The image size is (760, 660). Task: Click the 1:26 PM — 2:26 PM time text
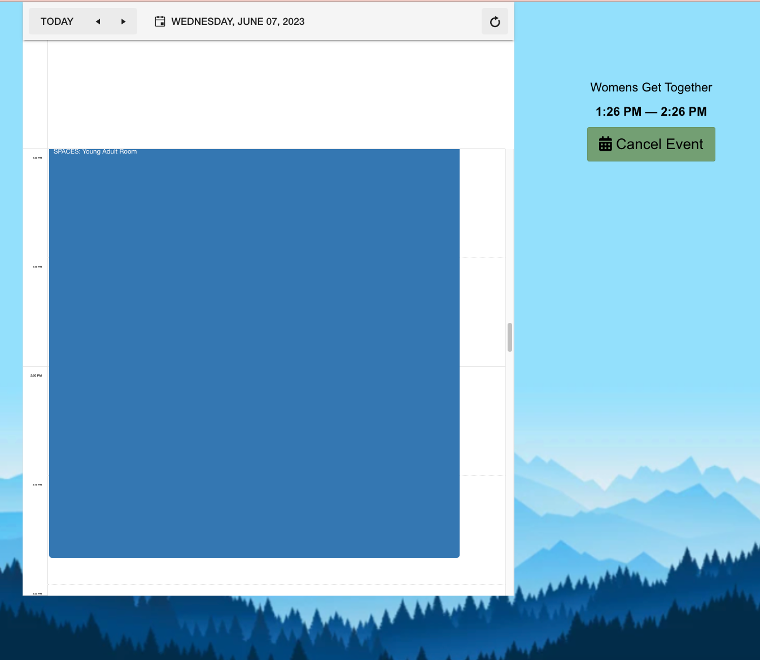(x=650, y=112)
